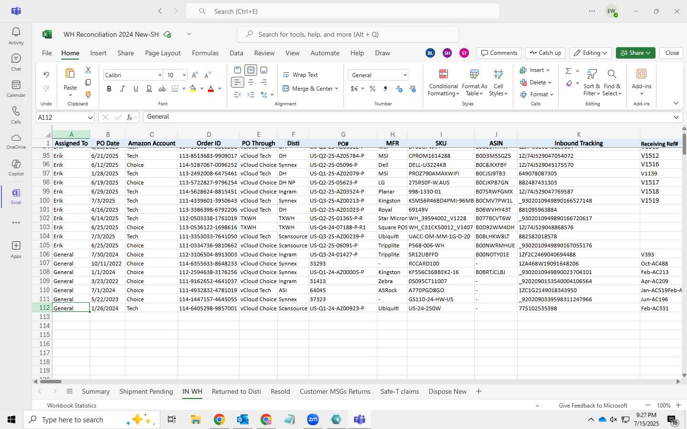Viewport: 687px width, 429px height.
Task: Open Google Chrome from taskbar
Action: pos(219,419)
